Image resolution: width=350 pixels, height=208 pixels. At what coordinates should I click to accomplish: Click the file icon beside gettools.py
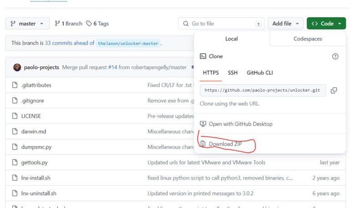[15, 163]
